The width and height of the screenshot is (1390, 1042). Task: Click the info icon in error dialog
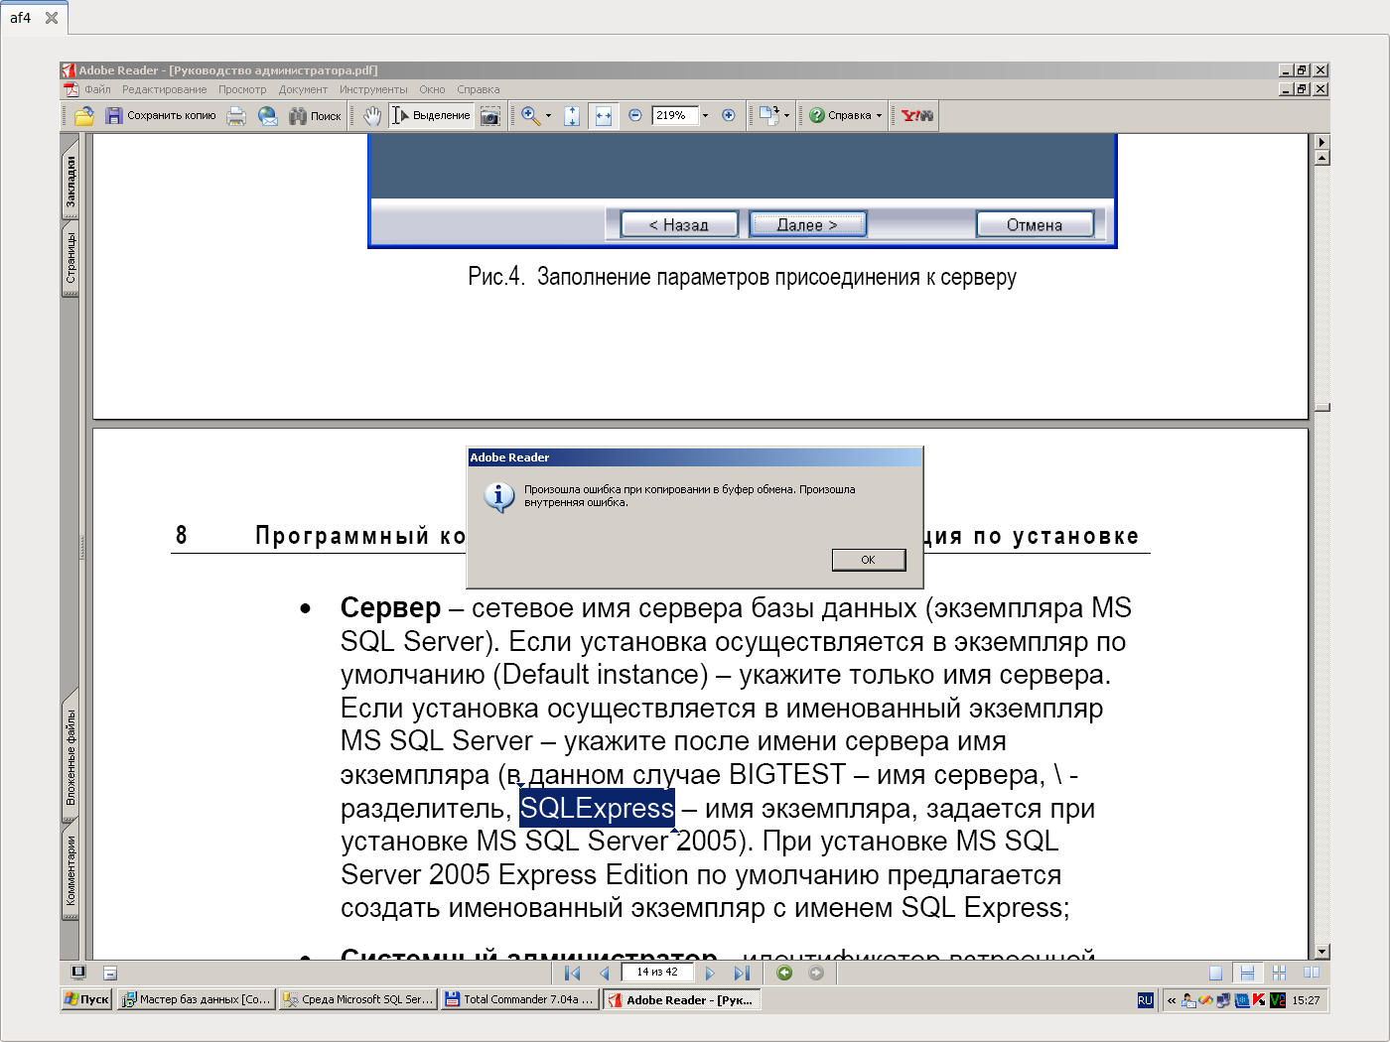(x=498, y=496)
